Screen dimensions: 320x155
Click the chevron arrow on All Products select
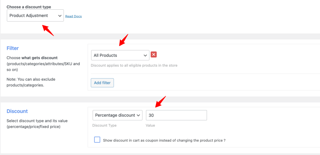click(x=145, y=55)
